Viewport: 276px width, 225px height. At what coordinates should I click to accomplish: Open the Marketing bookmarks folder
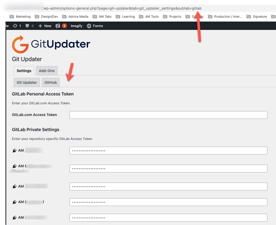click(x=20, y=17)
